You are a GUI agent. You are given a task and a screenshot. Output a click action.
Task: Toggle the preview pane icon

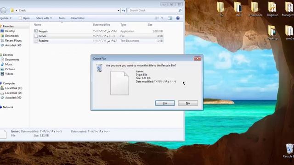point(170,18)
